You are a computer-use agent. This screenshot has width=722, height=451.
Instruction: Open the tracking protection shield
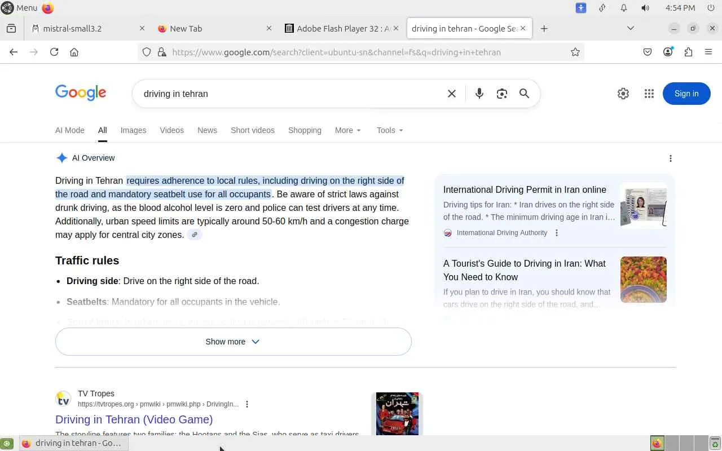147,52
